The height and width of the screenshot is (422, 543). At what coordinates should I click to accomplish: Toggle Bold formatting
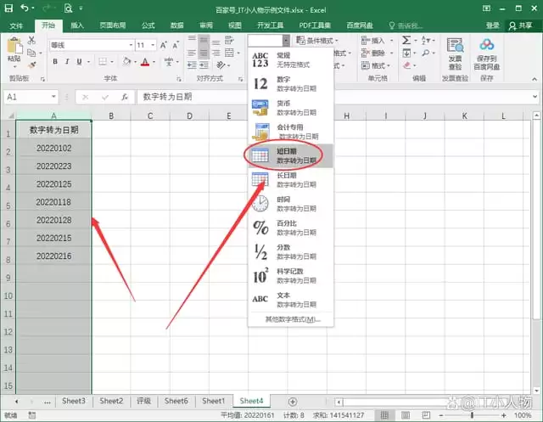pos(55,62)
